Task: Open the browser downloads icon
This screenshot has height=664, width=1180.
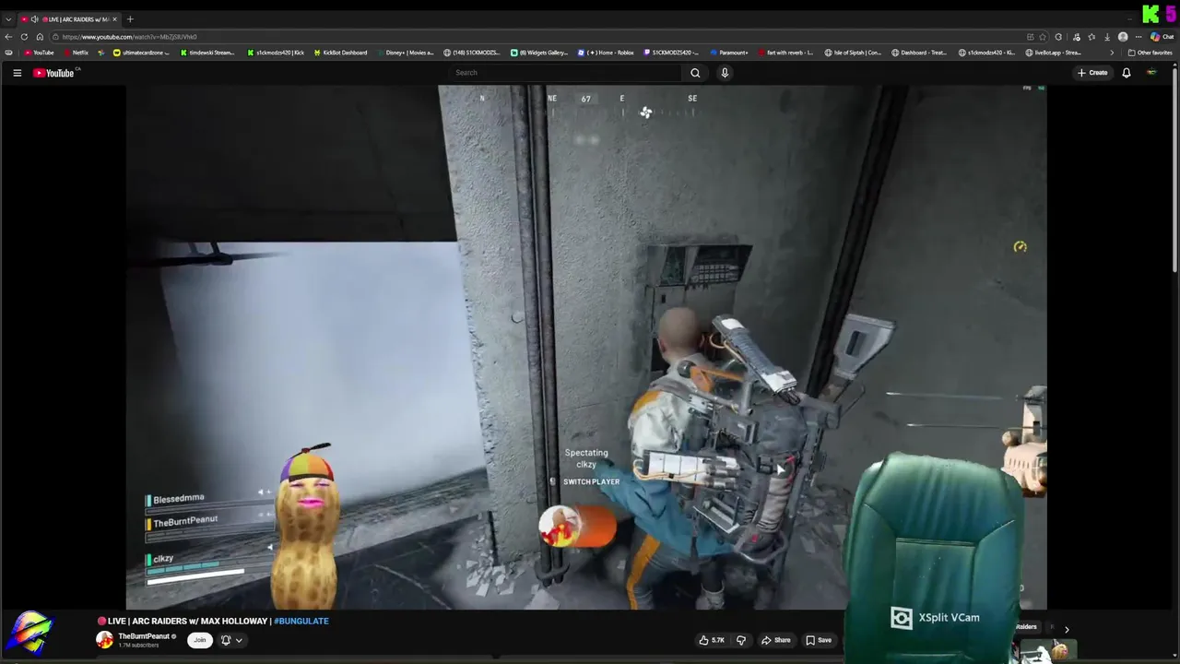Action: pos(1107,37)
